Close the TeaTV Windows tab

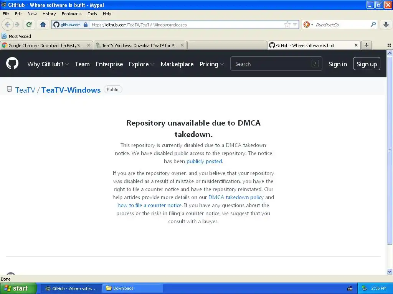(182, 45)
